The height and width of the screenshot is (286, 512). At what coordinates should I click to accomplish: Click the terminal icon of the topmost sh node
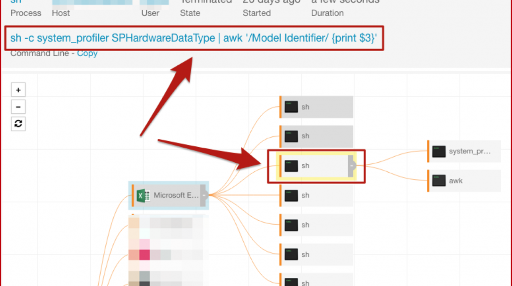[x=291, y=107]
